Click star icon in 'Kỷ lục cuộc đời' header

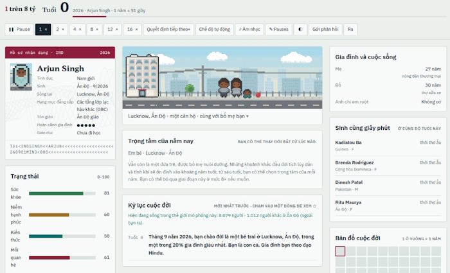pos(314,206)
